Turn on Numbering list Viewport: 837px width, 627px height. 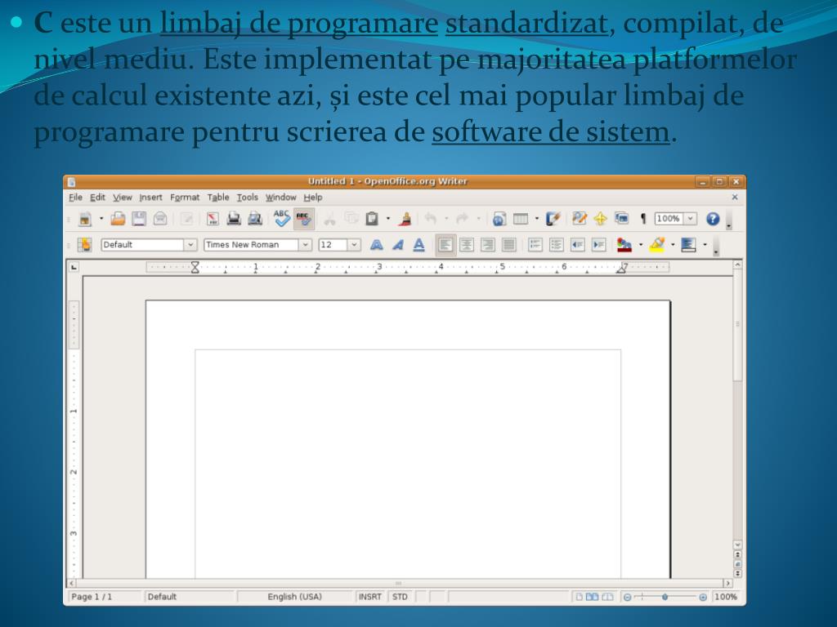(535, 245)
